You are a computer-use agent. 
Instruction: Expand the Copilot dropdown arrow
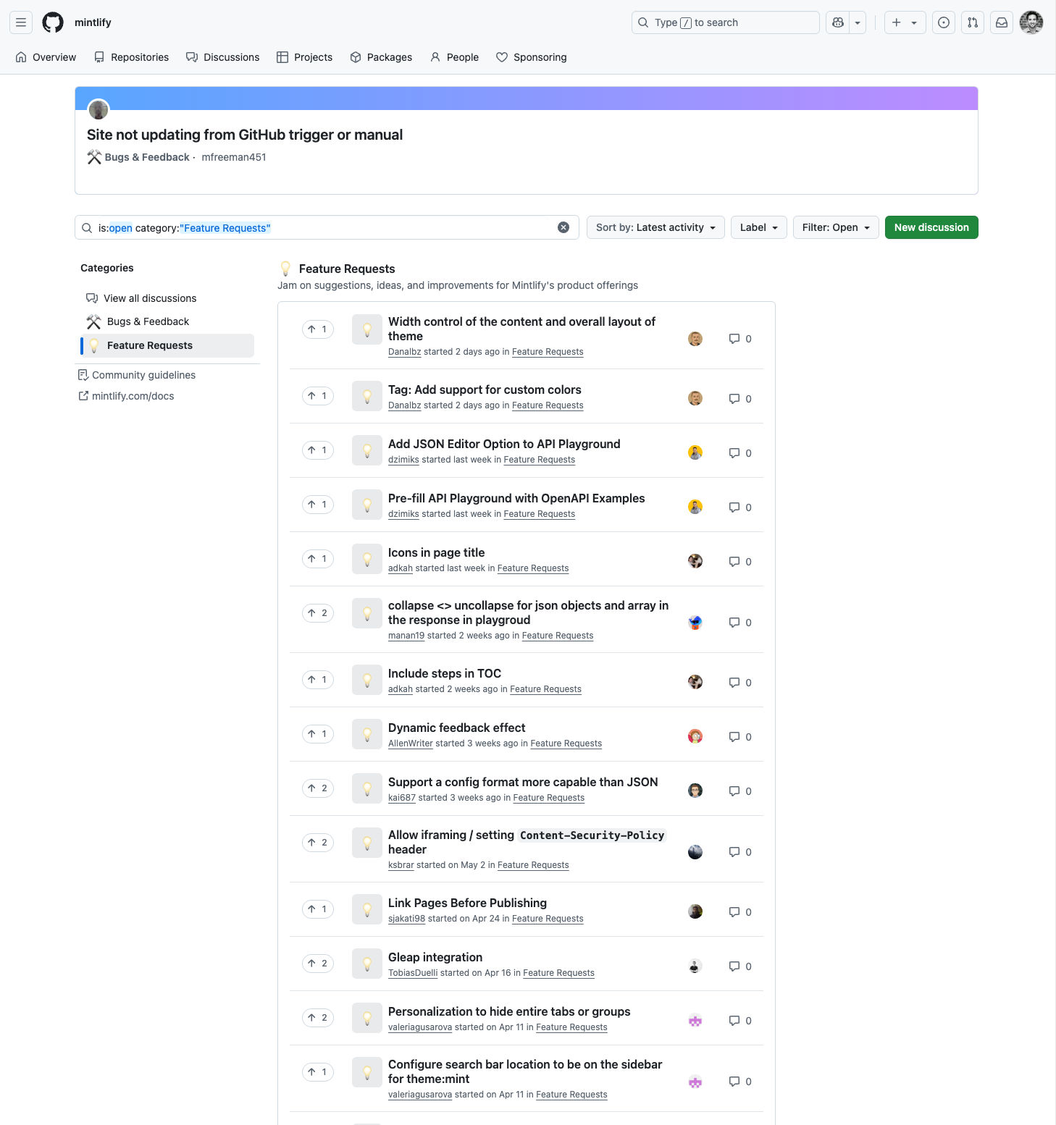pos(858,22)
